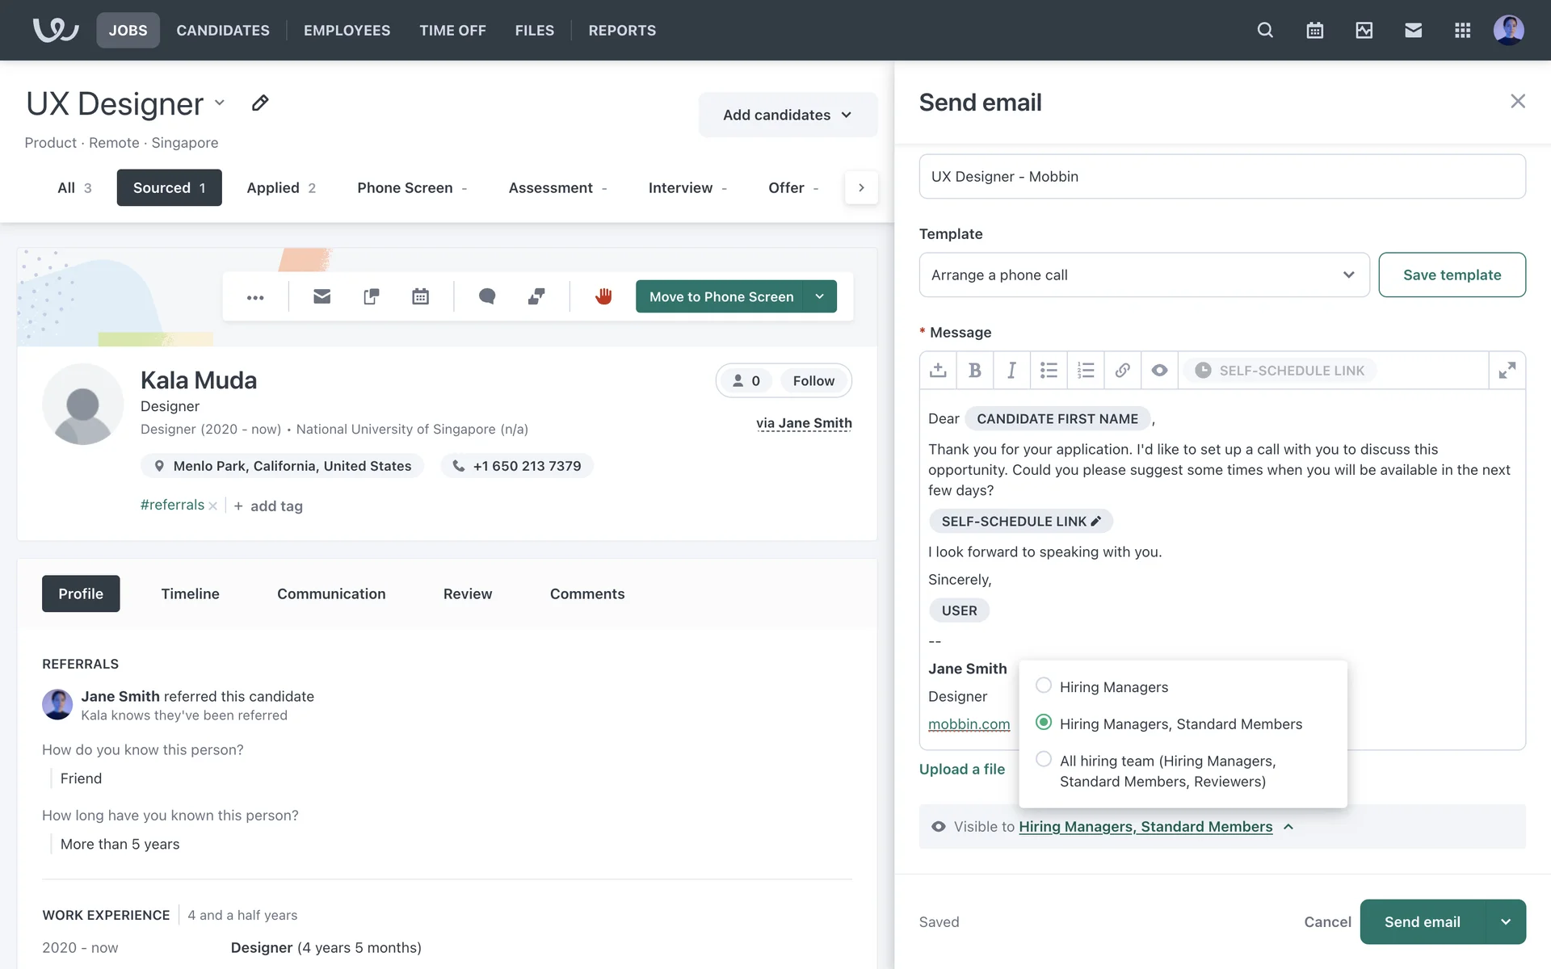Expand message editor to full screen

(1507, 371)
